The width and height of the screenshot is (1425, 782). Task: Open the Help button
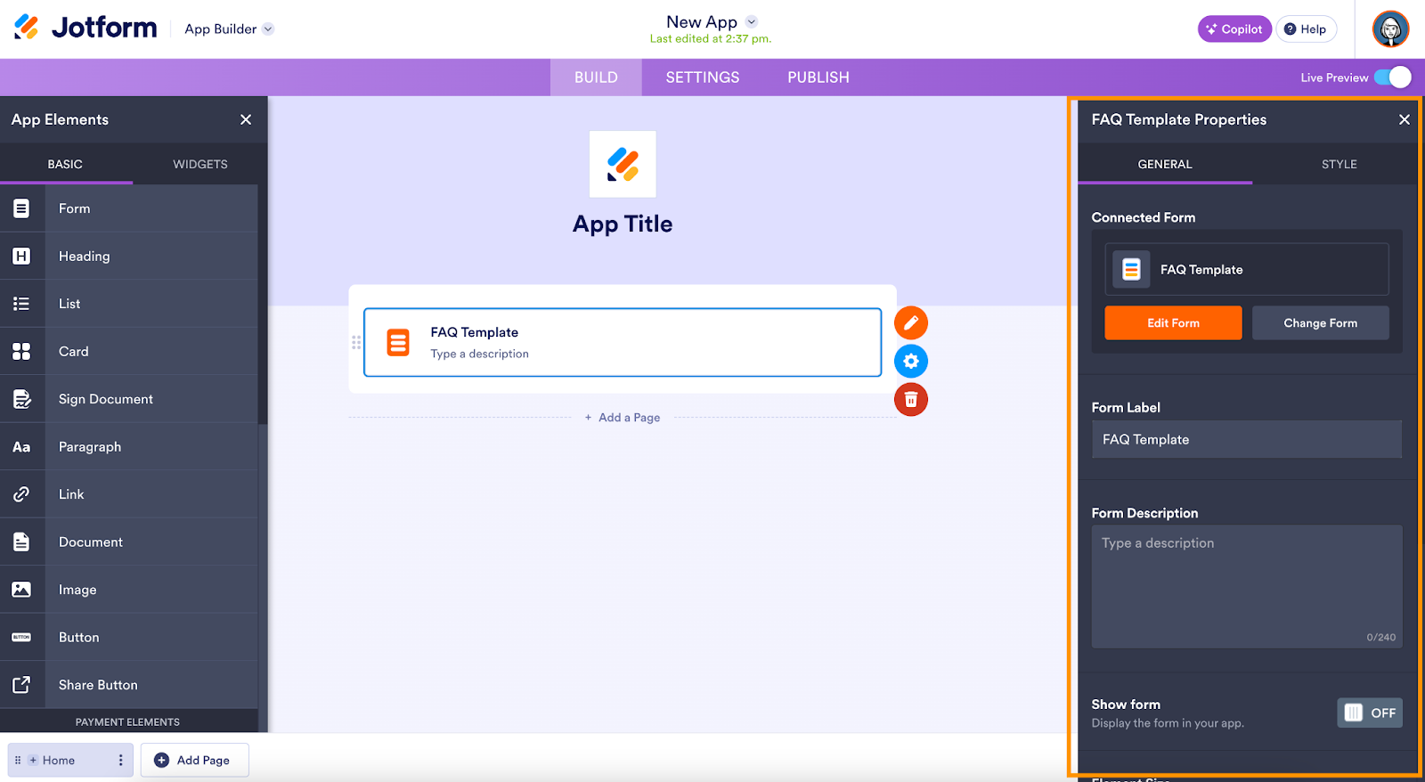1307,29
